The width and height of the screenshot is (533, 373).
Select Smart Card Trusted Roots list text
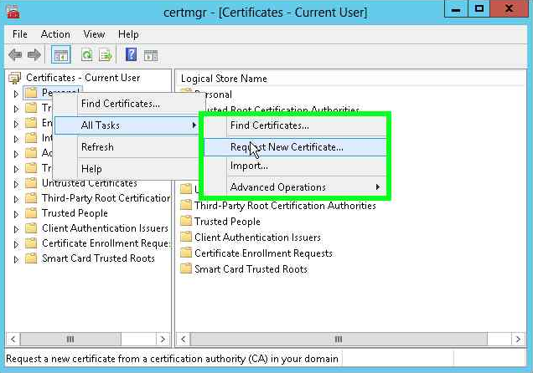251,269
